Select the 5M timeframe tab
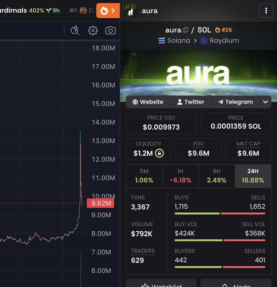 point(144,176)
